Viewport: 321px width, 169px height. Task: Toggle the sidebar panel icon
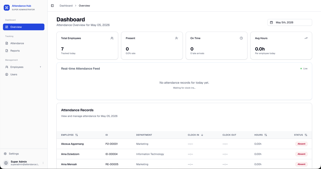click(52, 6)
